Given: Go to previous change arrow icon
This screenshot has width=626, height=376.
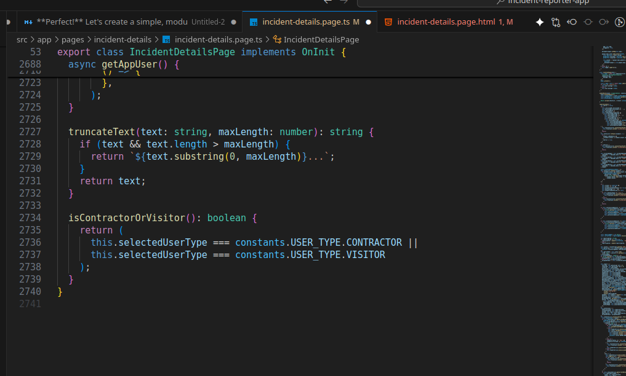Looking at the screenshot, I should (572, 22).
